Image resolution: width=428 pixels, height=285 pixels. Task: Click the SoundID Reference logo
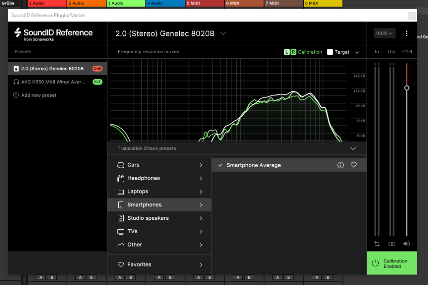tap(53, 34)
